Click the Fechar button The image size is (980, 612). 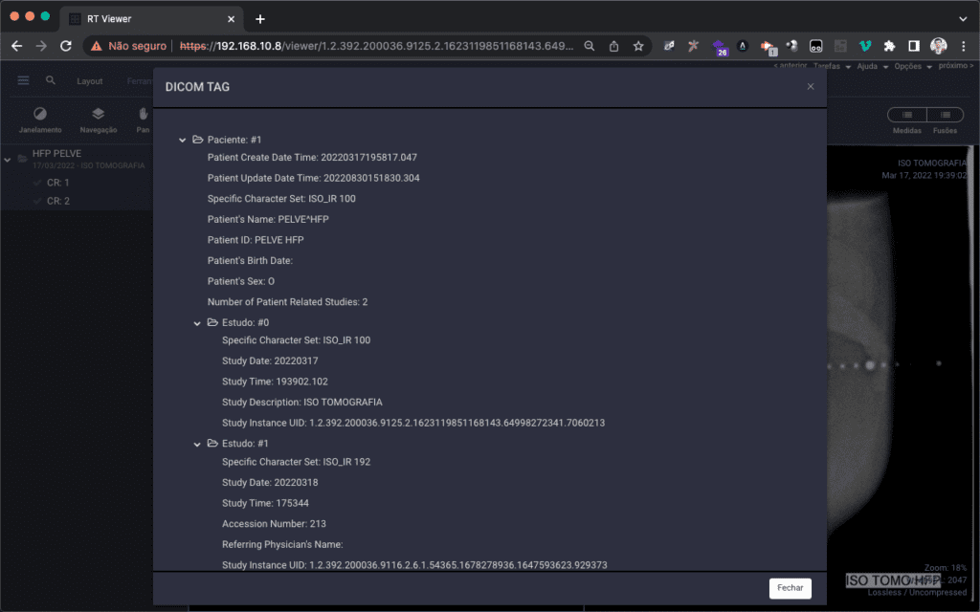coord(790,588)
